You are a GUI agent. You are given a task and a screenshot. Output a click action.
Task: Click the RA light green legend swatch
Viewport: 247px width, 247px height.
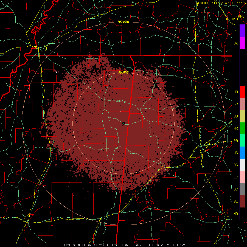242,141
